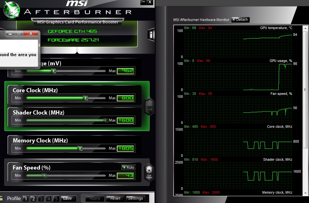Select profile slot 2
This screenshot has width=309, height=203.
pyautogui.click(x=34, y=198)
